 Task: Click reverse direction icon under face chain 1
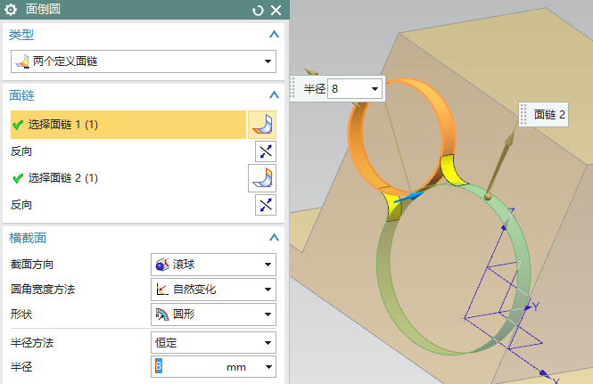[x=266, y=151]
